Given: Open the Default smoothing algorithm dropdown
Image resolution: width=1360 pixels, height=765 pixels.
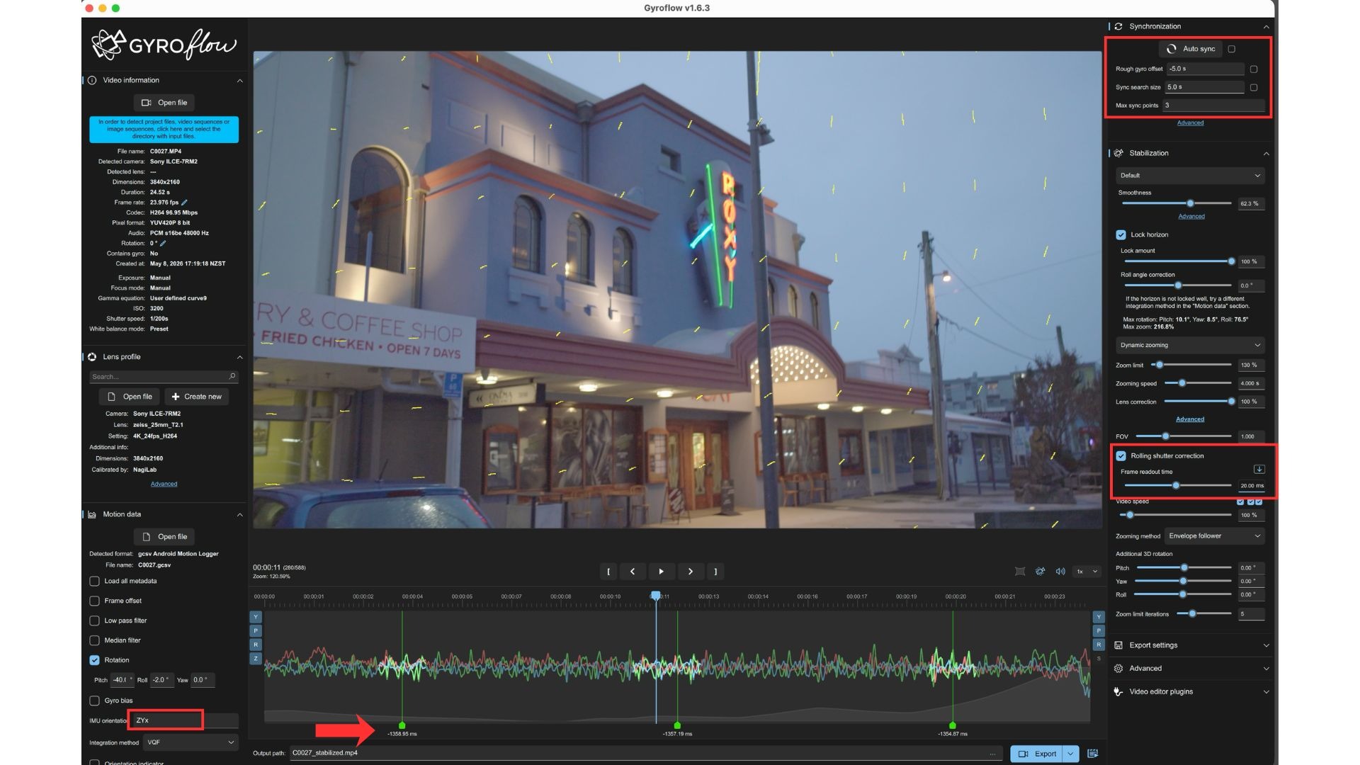Looking at the screenshot, I should tap(1190, 176).
